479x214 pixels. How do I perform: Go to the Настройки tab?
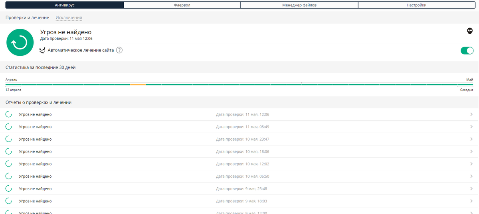[416, 5]
